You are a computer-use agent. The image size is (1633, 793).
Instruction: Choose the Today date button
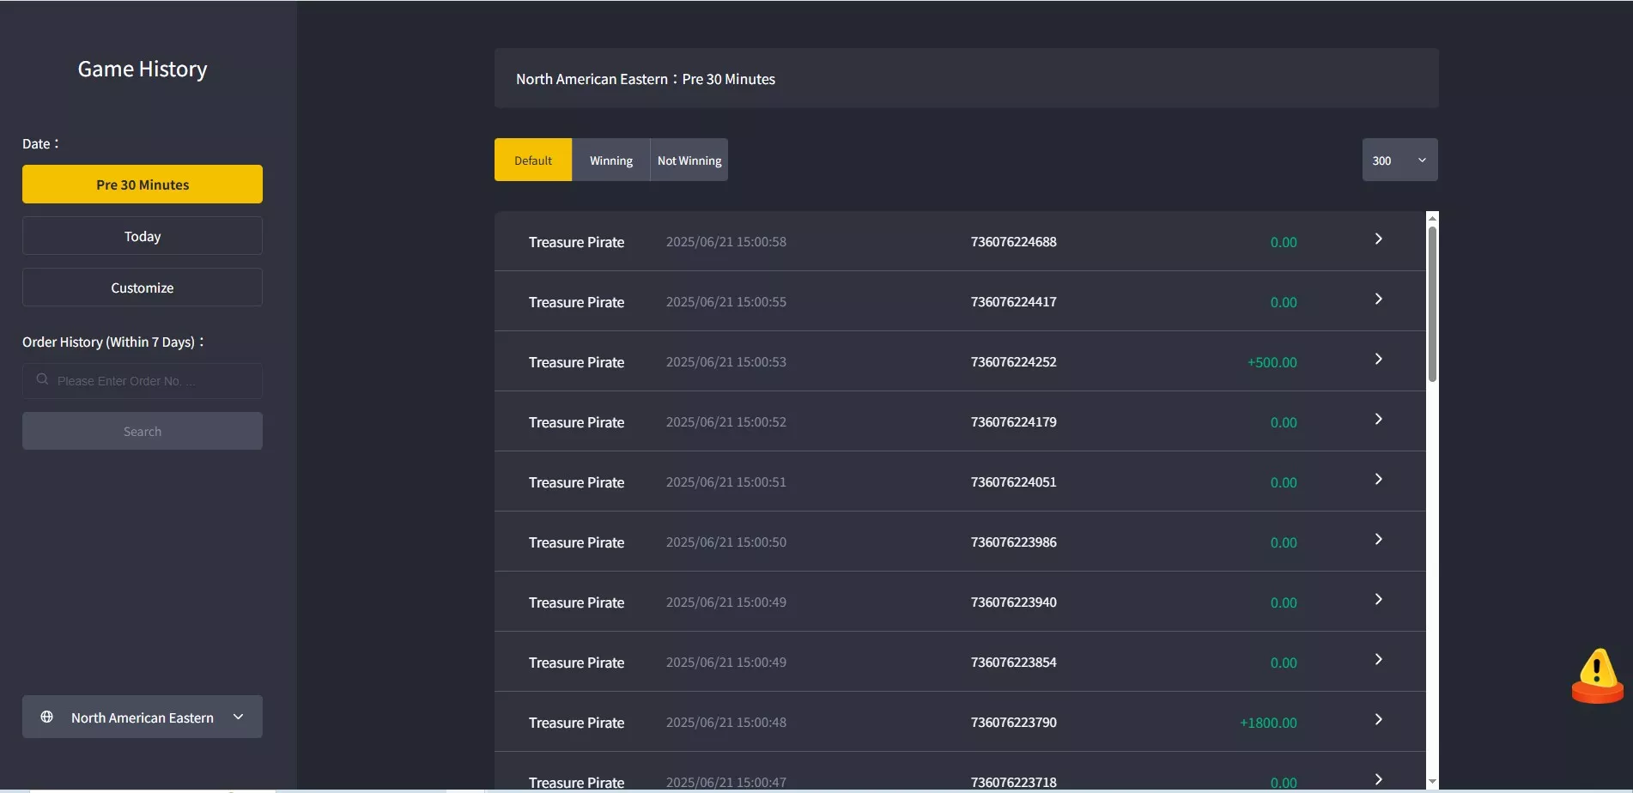click(x=143, y=236)
